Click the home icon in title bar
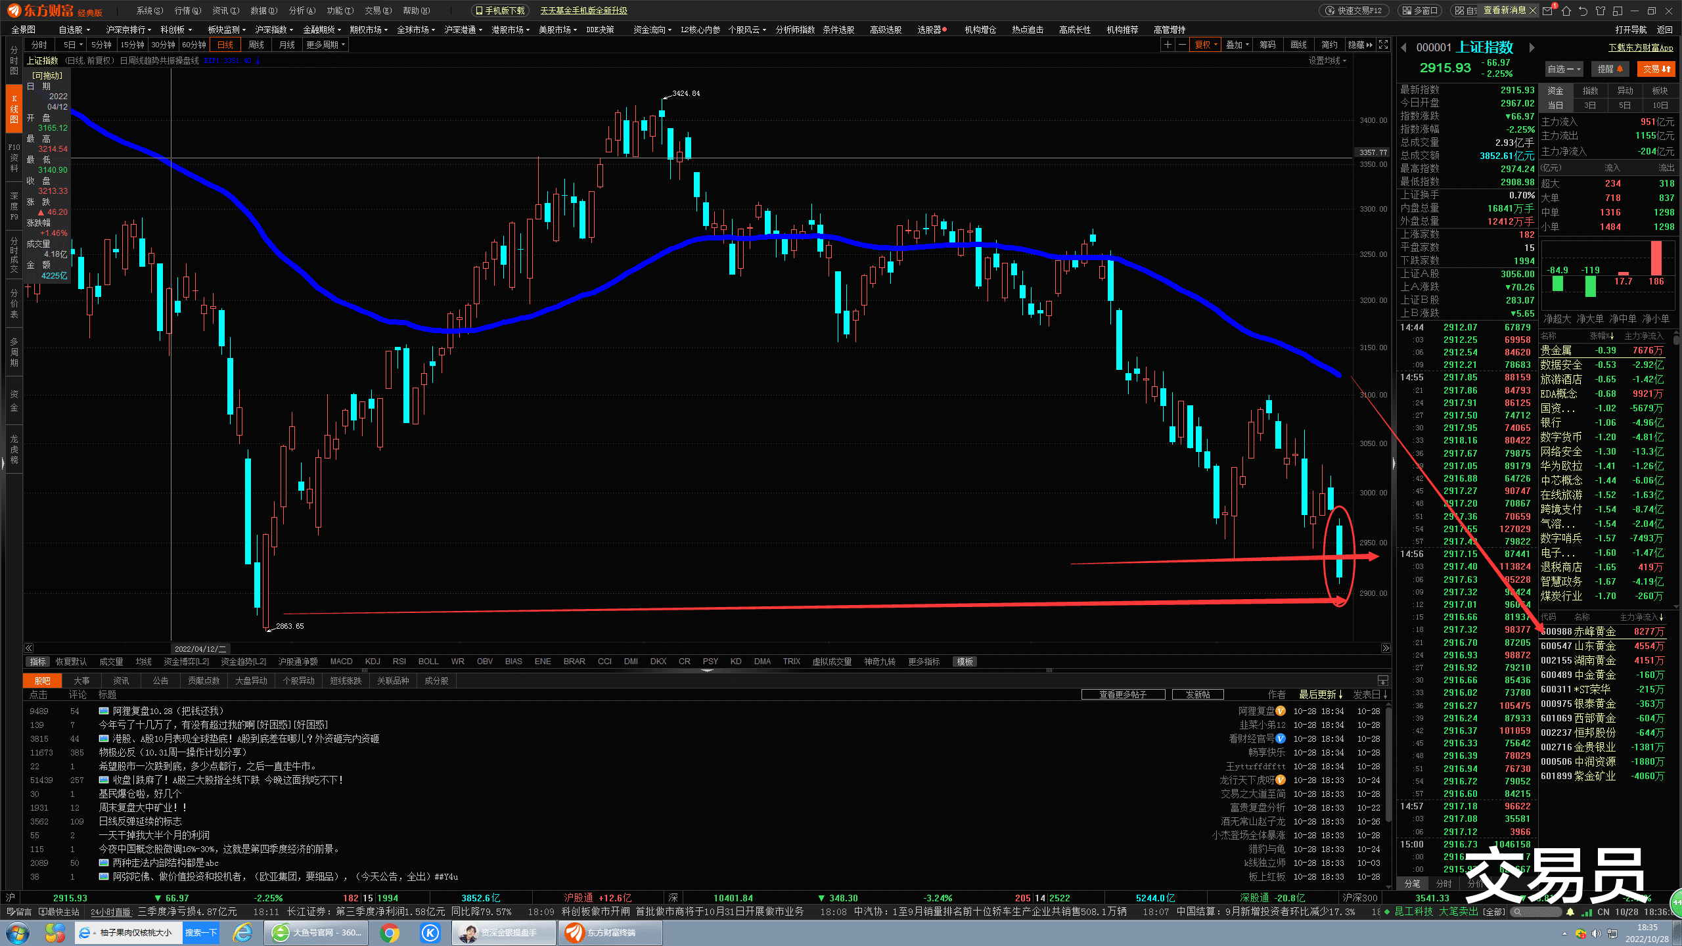 click(1566, 11)
